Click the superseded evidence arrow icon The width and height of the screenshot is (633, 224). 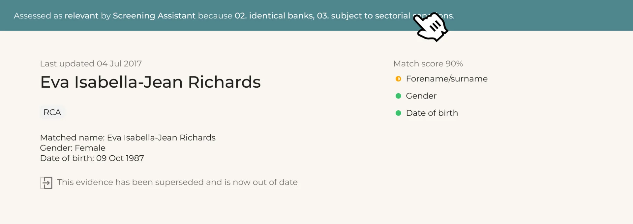point(46,183)
